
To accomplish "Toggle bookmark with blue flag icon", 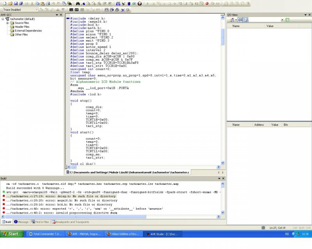I will 83,4.
